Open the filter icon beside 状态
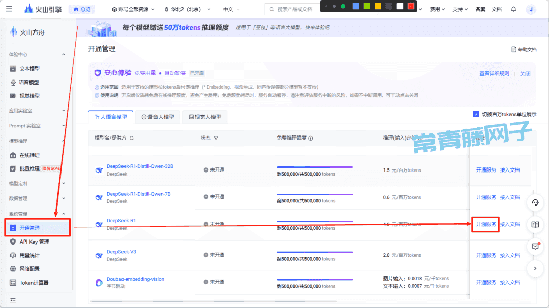The height and width of the screenshot is (308, 549). 216,138
